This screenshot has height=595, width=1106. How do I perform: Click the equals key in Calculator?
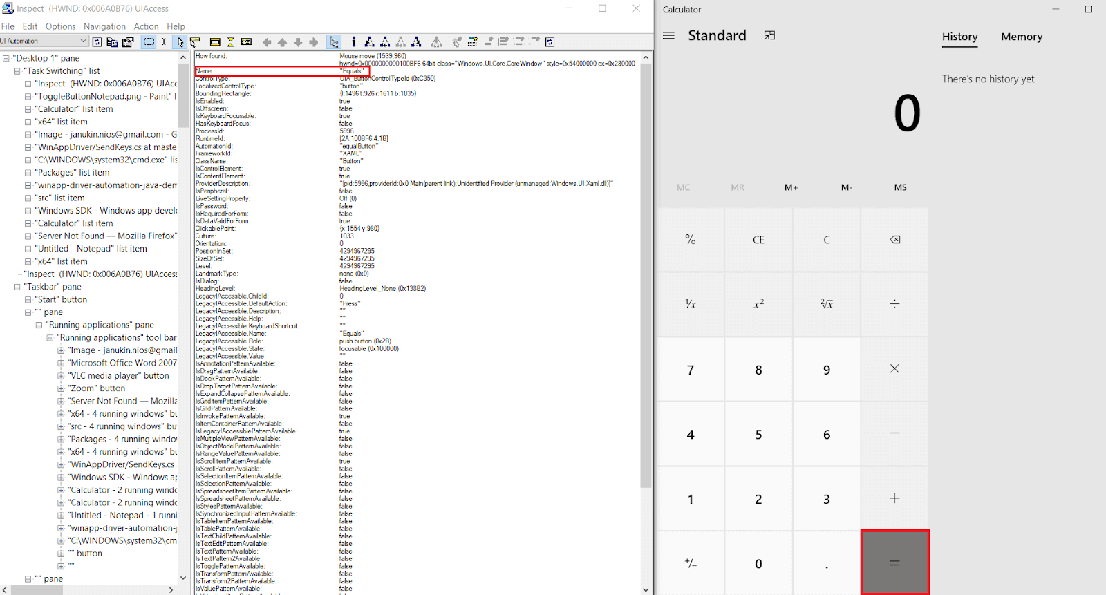tap(894, 563)
